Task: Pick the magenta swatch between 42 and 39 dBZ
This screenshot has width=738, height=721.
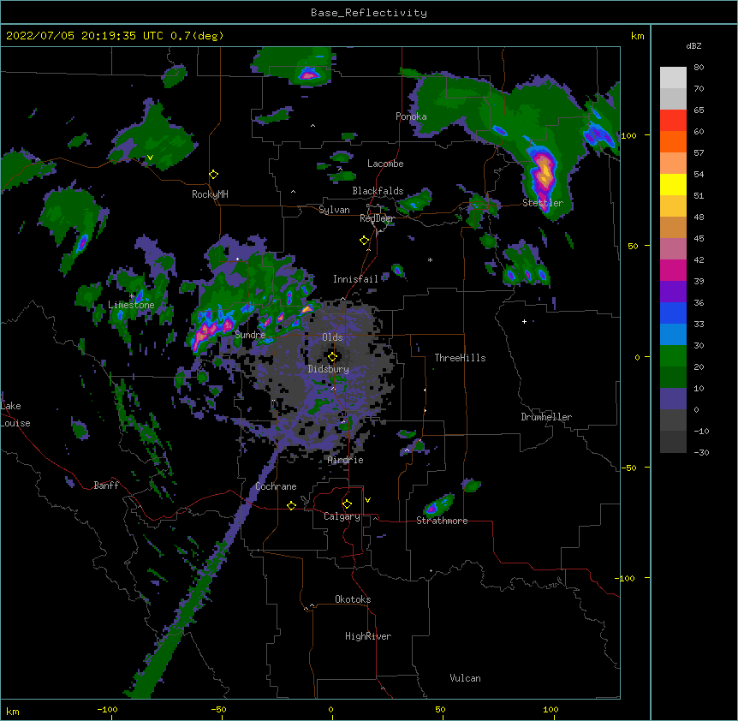Action: pos(673,270)
